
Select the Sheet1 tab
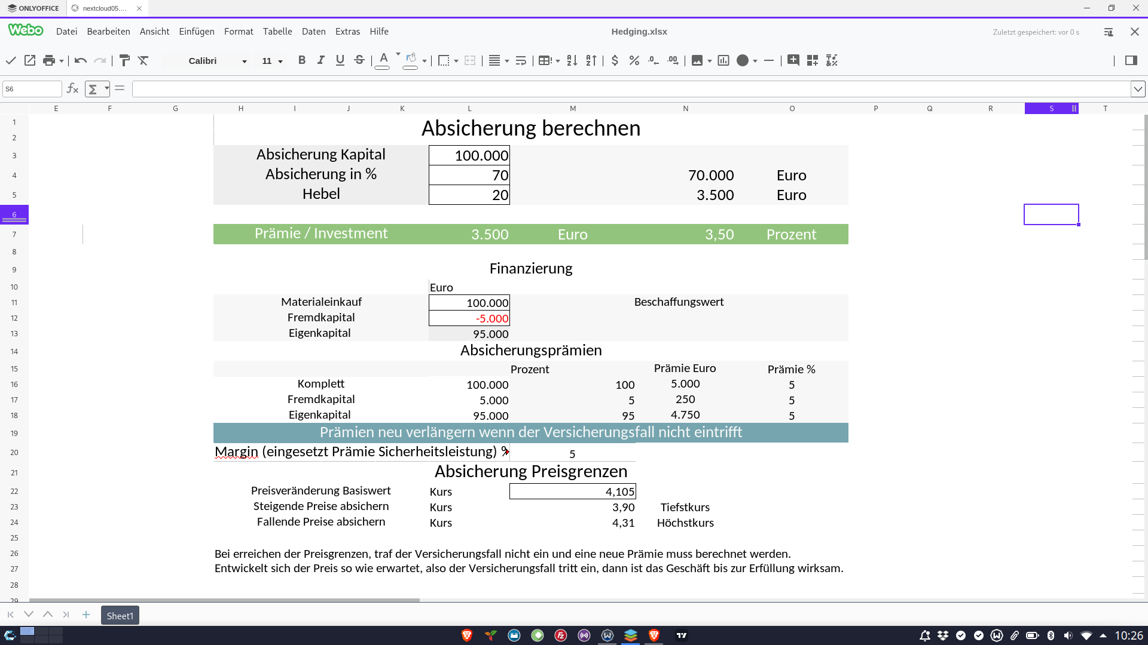120,616
